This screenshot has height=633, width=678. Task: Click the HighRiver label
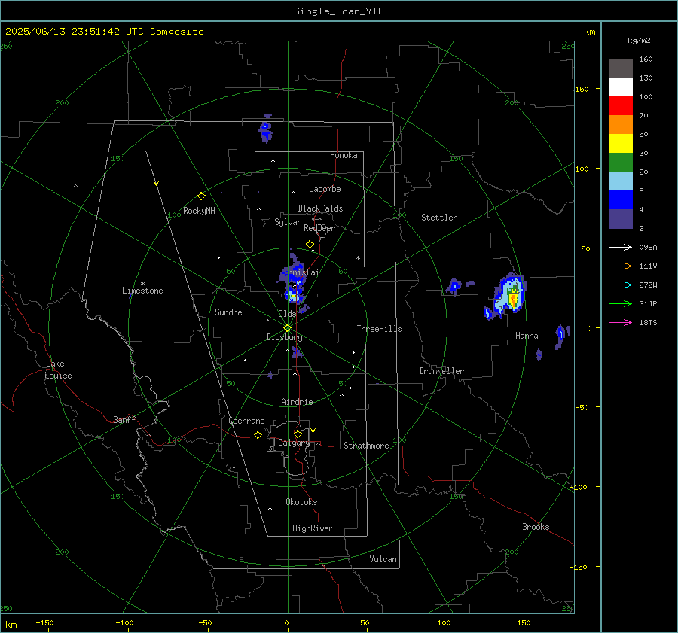[312, 528]
